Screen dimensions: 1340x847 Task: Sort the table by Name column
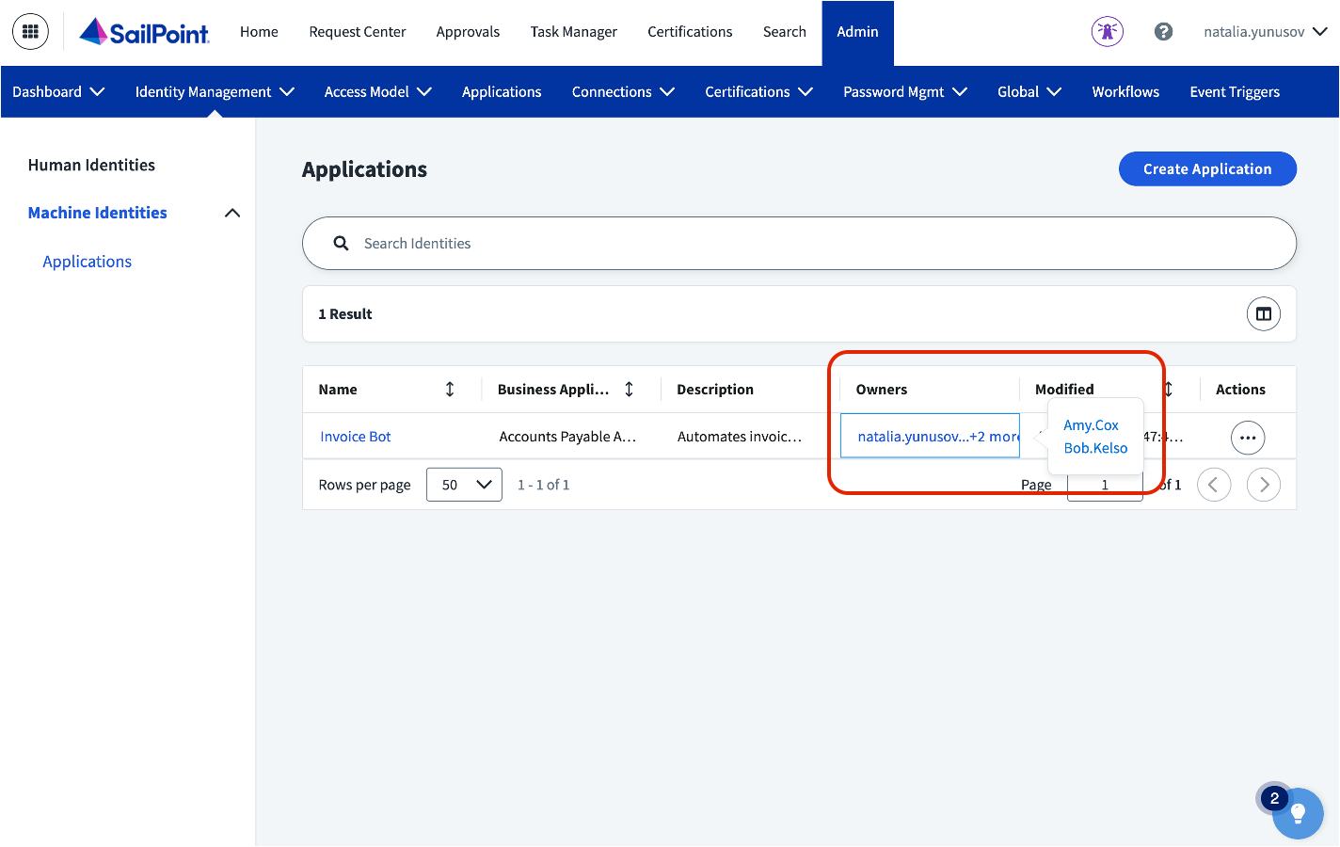click(450, 390)
